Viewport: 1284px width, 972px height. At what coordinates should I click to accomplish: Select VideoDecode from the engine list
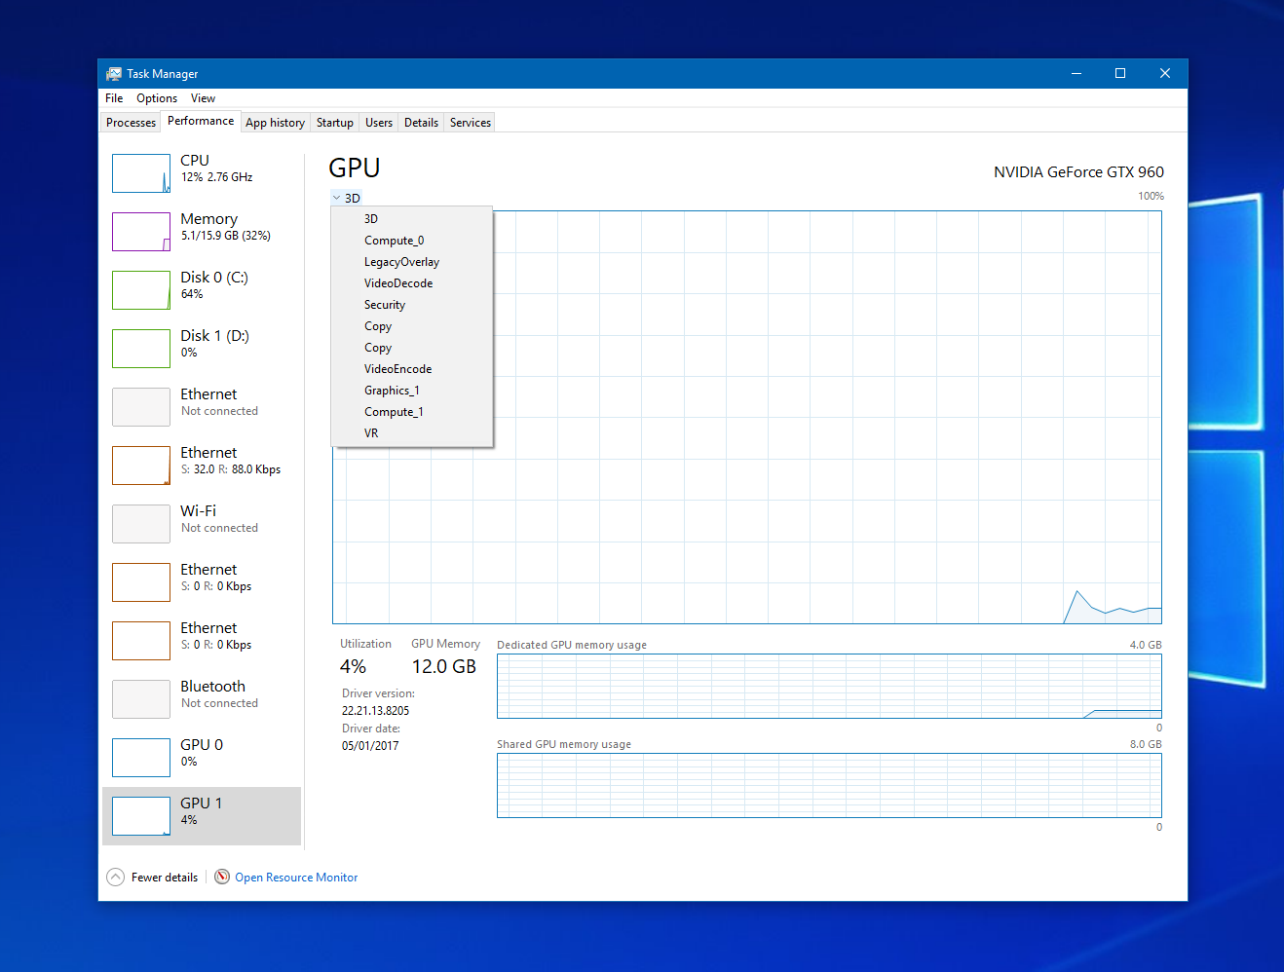(x=398, y=282)
